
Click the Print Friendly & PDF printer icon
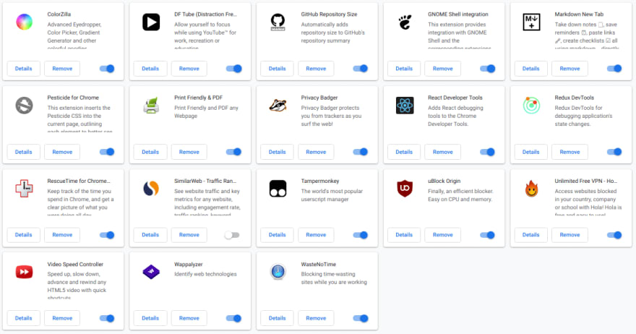click(x=151, y=106)
